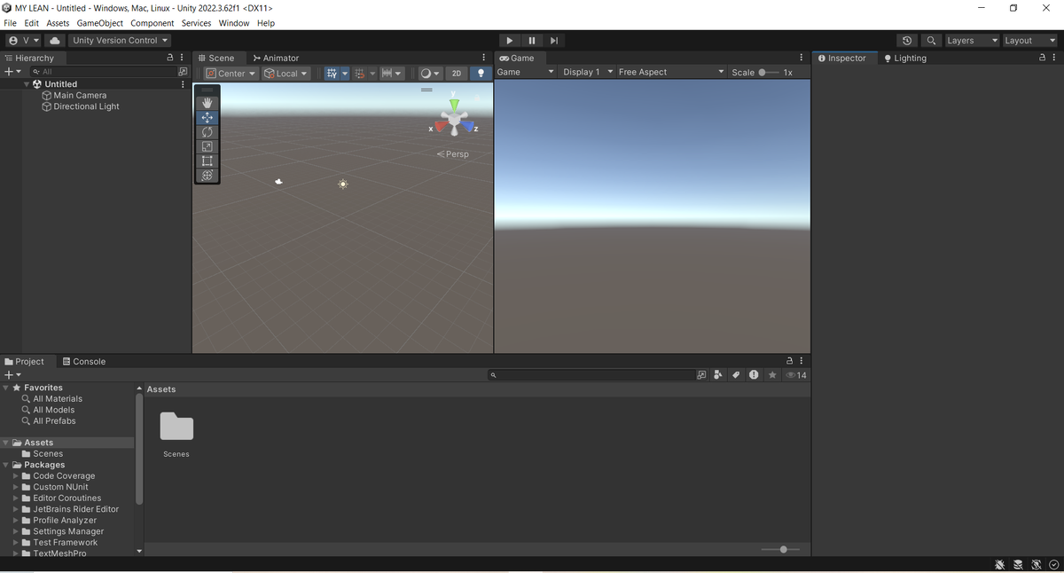Open the Free Aspect dropdown
This screenshot has width=1064, height=573.
click(x=671, y=72)
